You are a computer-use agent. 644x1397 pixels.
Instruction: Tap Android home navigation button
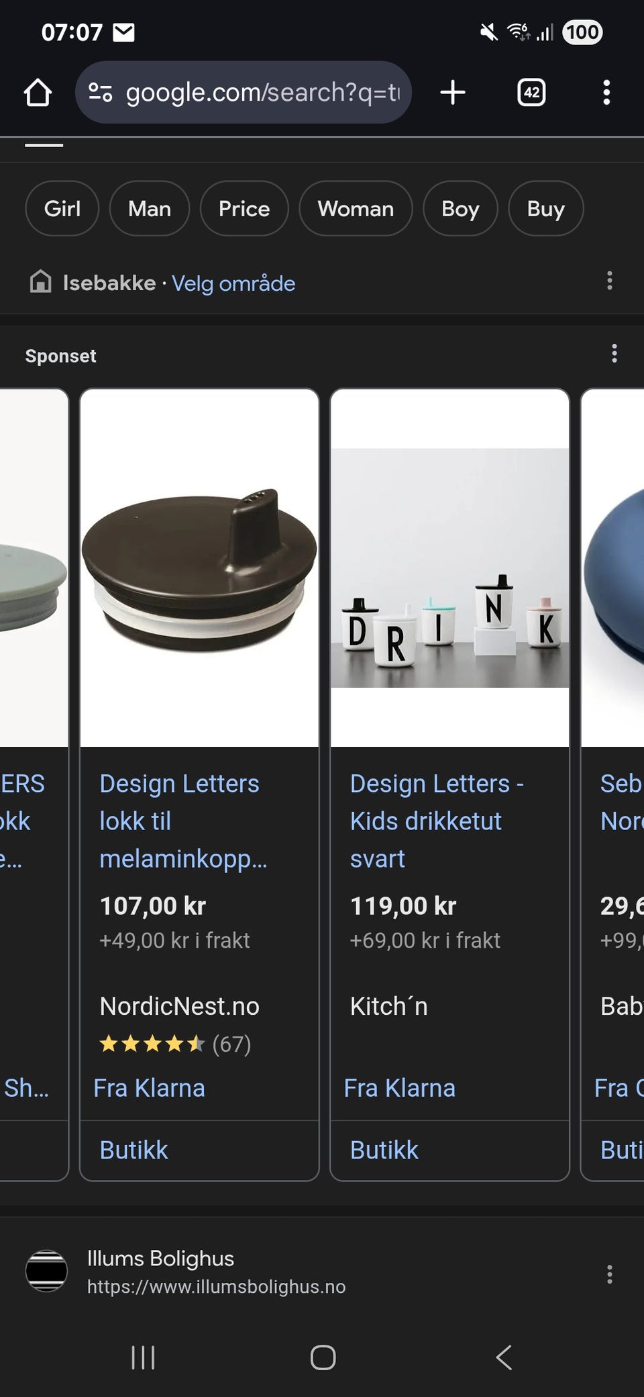click(323, 1357)
